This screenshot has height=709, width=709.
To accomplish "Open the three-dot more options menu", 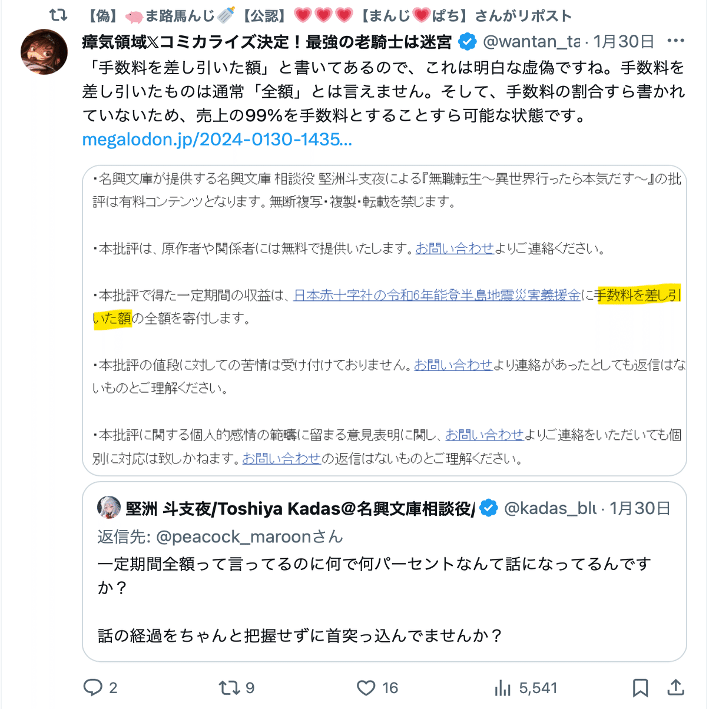I will [675, 41].
